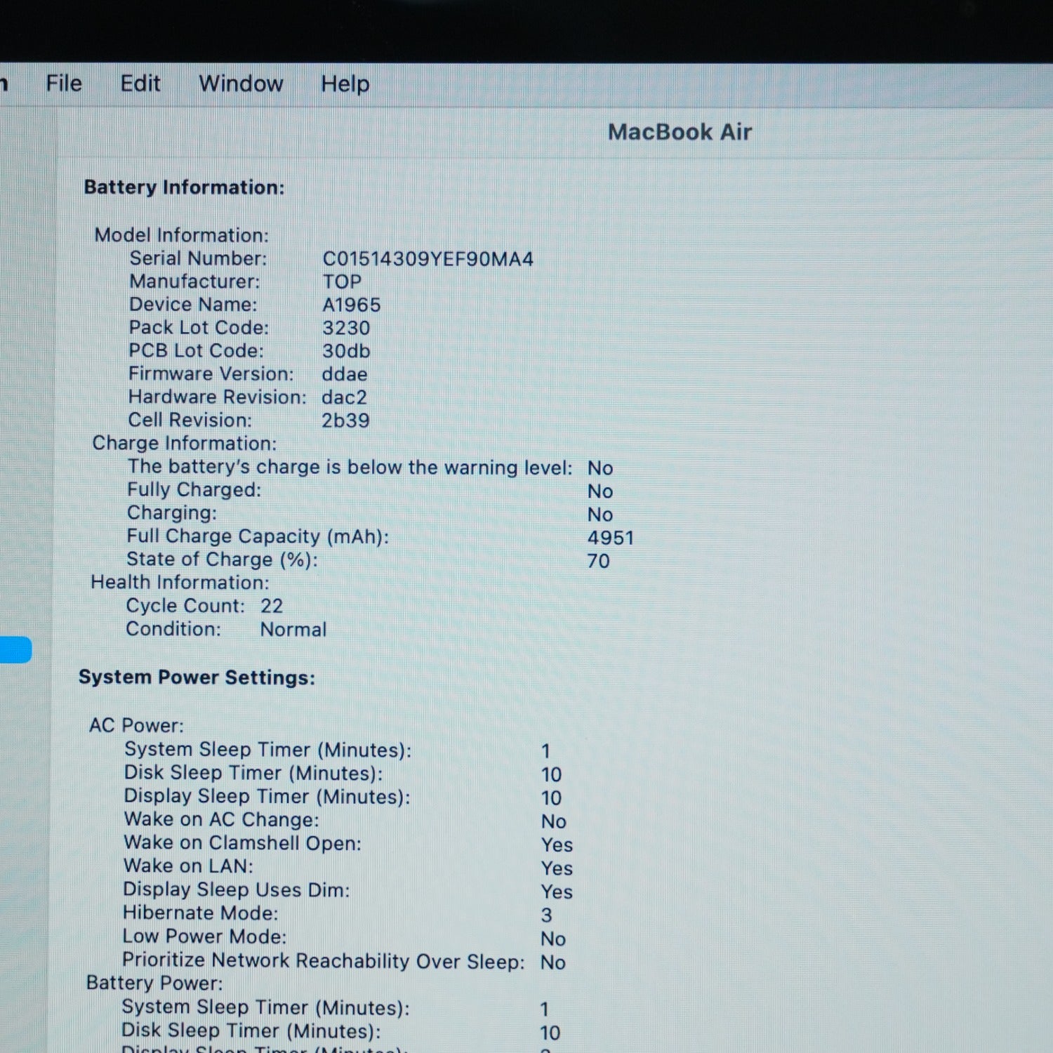Click State of Charge value 70

coord(599,561)
